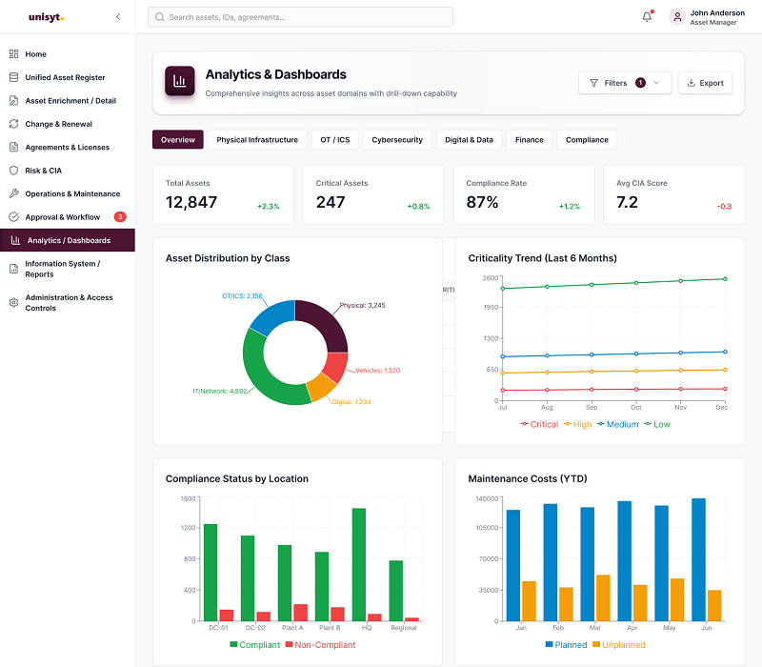Click the Home grid icon in sidebar
Screen dimensions: 762x667
(x=13, y=54)
